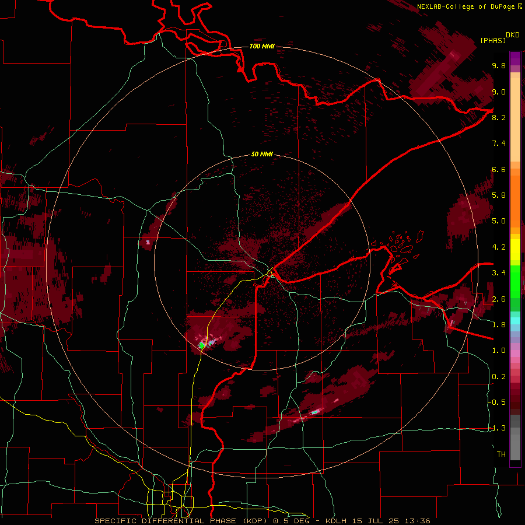Click the KDLH radar site identifier
The height and width of the screenshot is (525, 525).
[337, 521]
